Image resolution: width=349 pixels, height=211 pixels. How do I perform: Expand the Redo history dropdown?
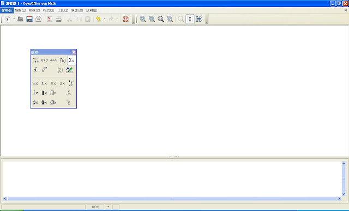pyautogui.click(x=117, y=19)
